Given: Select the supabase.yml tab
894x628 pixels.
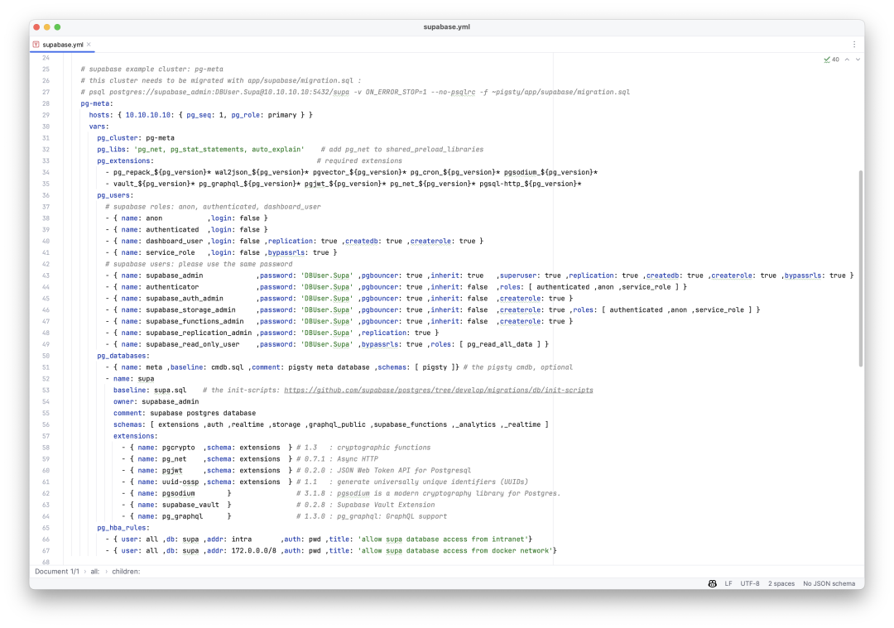Looking at the screenshot, I should tap(62, 45).
